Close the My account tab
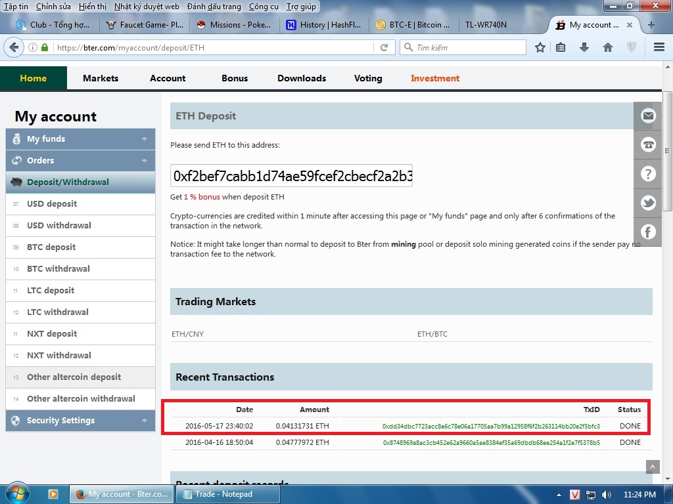 tap(629, 25)
